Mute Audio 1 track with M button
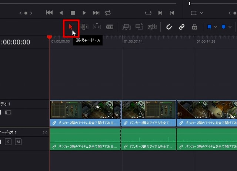 18,142
